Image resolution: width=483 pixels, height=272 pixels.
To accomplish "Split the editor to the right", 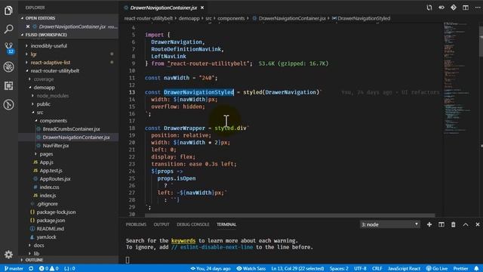I will [466, 8].
